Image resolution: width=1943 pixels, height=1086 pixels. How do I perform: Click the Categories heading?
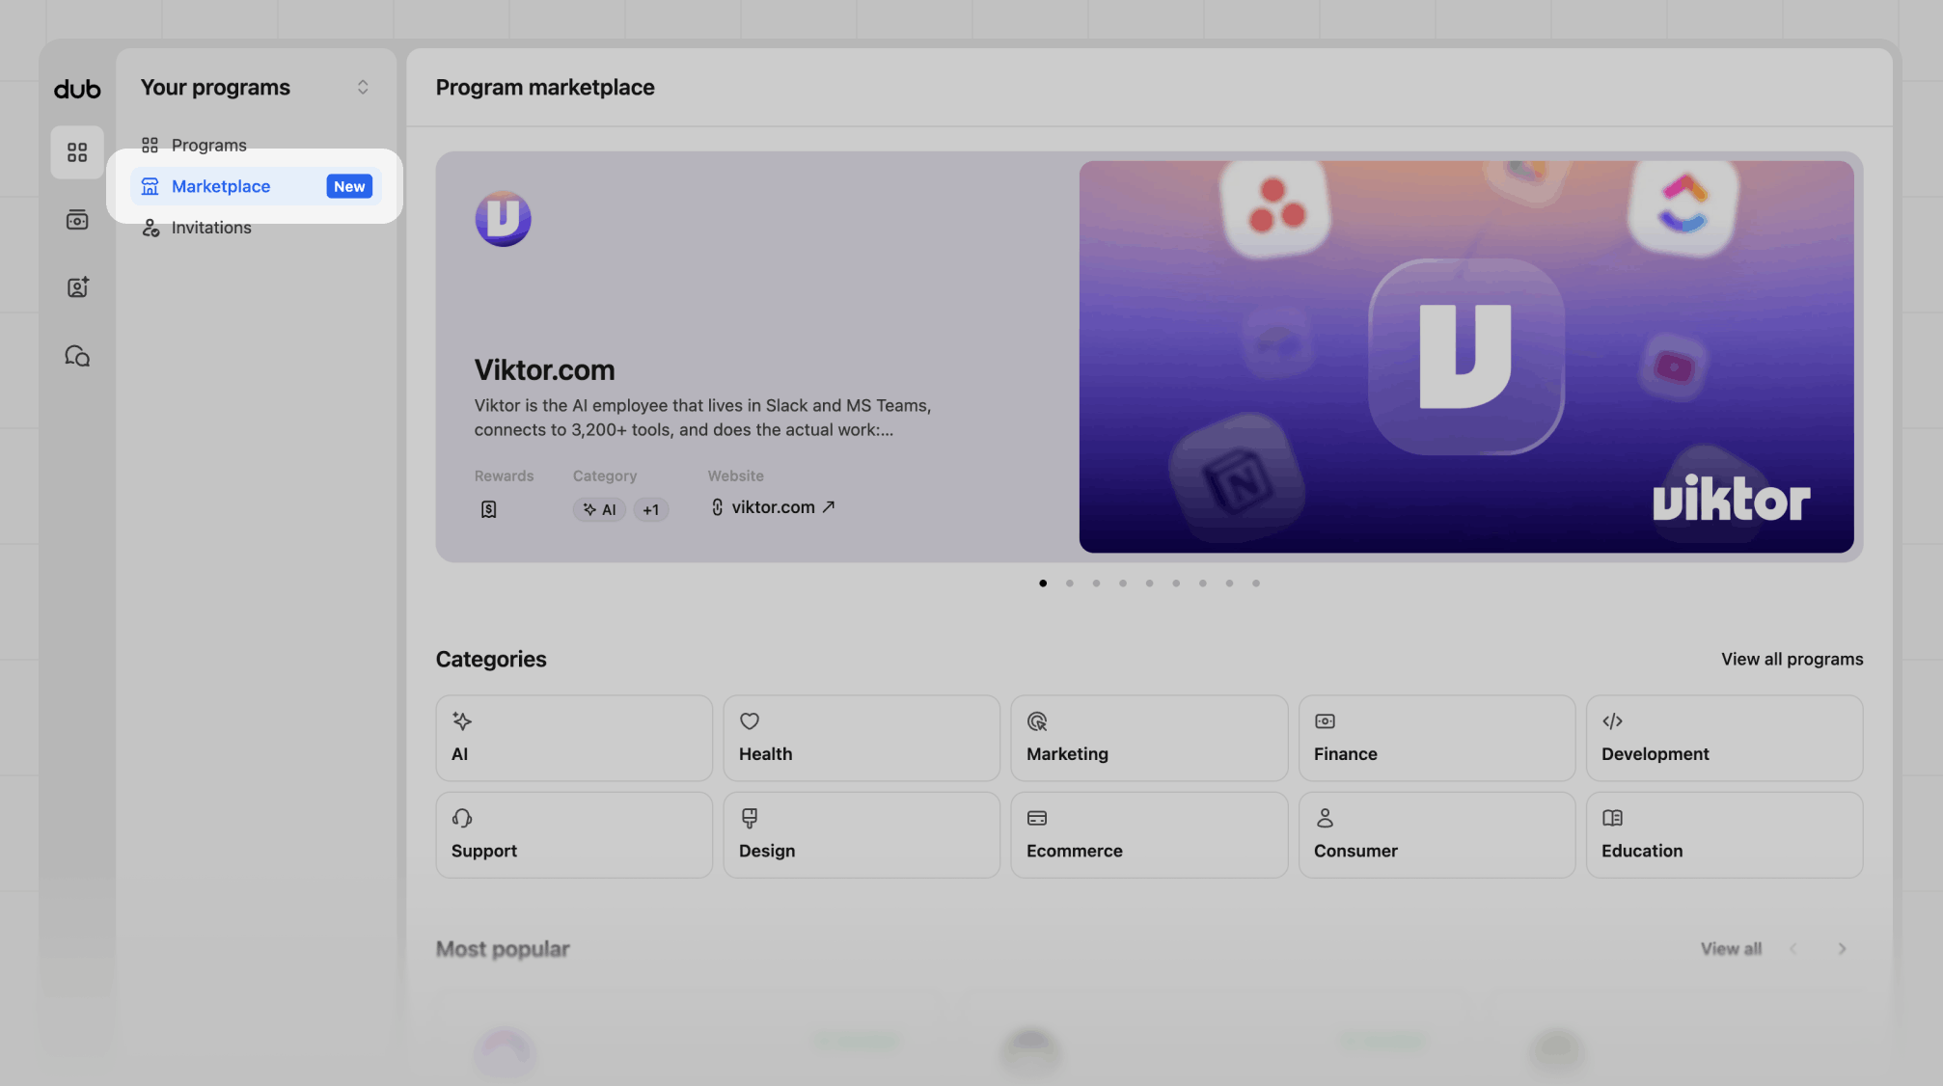click(x=491, y=660)
